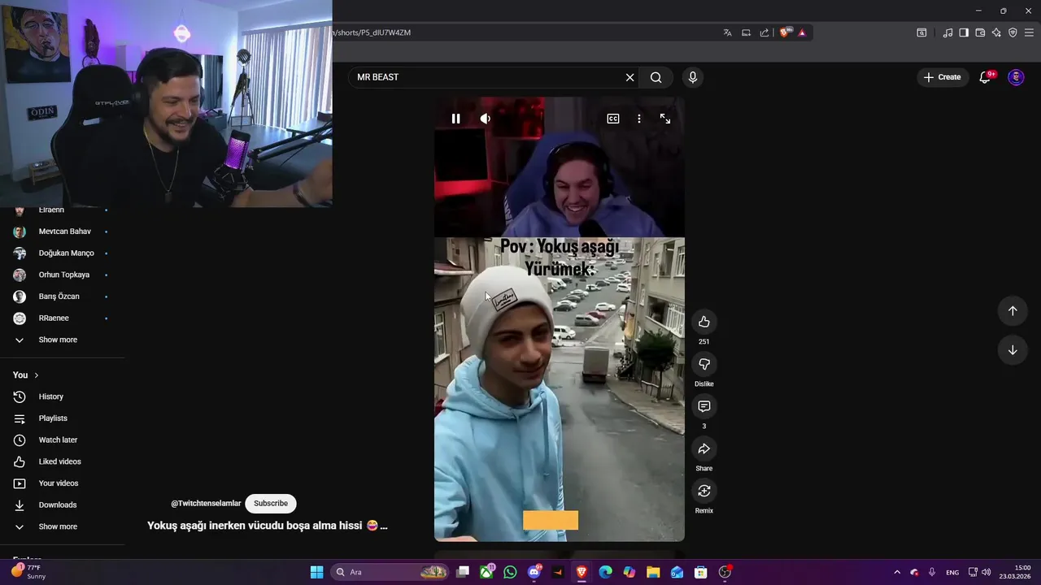This screenshot has height=585, width=1041.
Task: Switch the ENG input language
Action: [x=952, y=572]
